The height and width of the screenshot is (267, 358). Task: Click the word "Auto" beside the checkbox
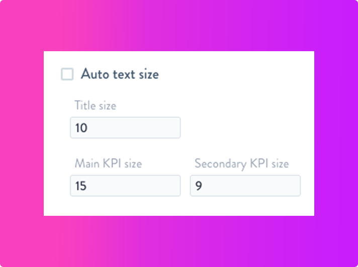(94, 74)
